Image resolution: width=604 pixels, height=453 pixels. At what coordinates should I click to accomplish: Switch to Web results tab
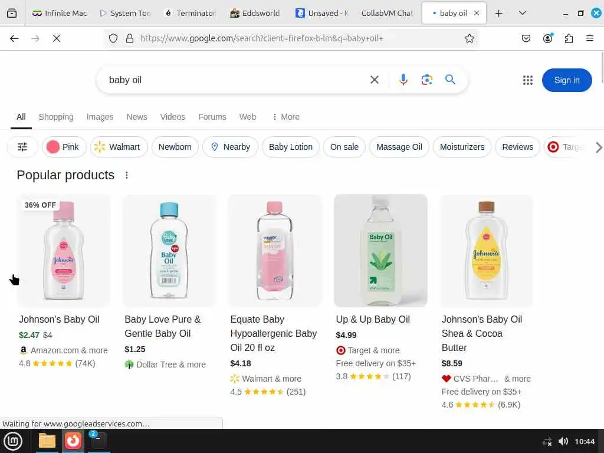(x=247, y=117)
